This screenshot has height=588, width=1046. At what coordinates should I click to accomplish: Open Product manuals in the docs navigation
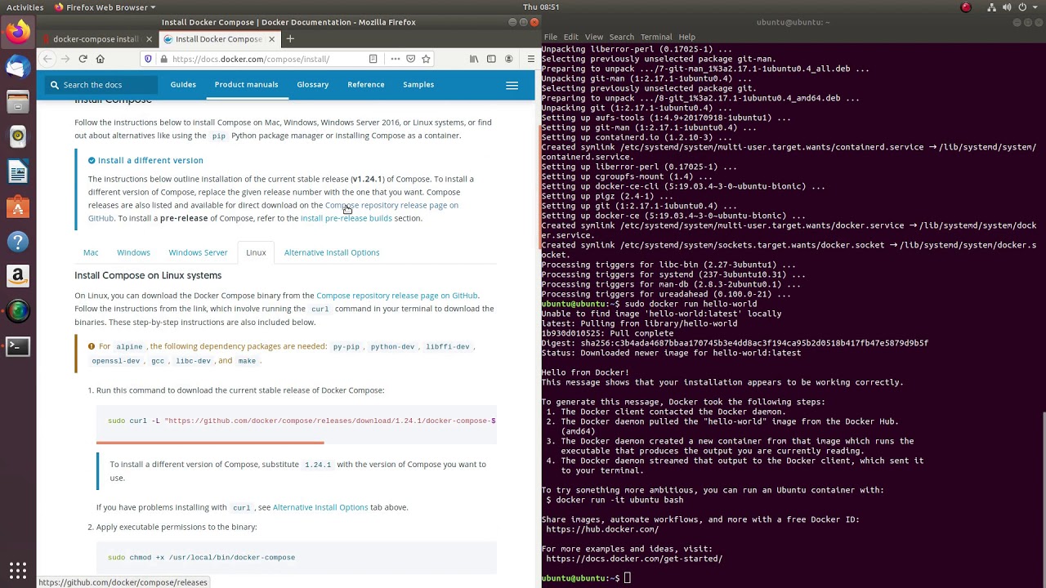(x=246, y=85)
